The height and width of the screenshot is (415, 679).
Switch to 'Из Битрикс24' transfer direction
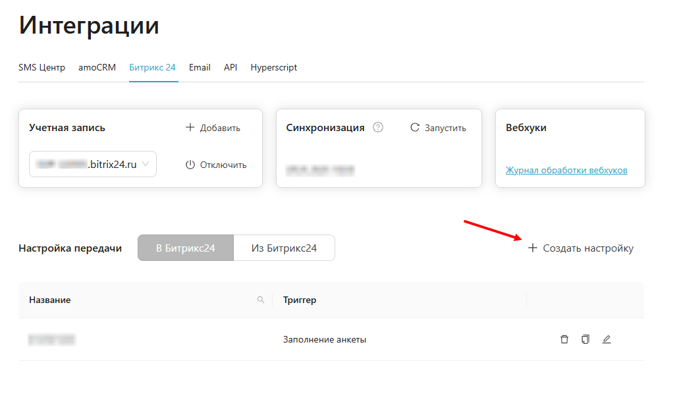(x=284, y=248)
